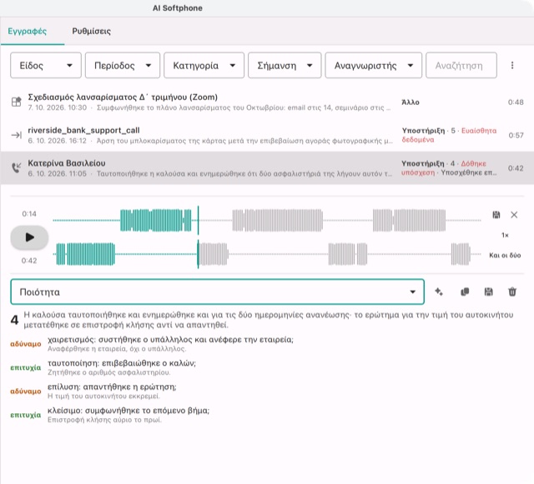534x484 pixels.
Task: Change the 1x playback speed
Action: click(x=505, y=235)
